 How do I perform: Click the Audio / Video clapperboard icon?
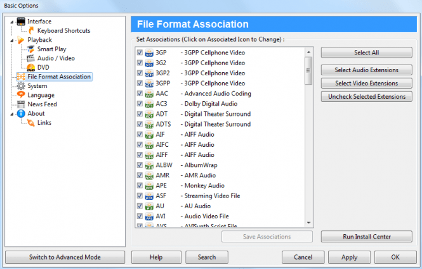(31, 58)
